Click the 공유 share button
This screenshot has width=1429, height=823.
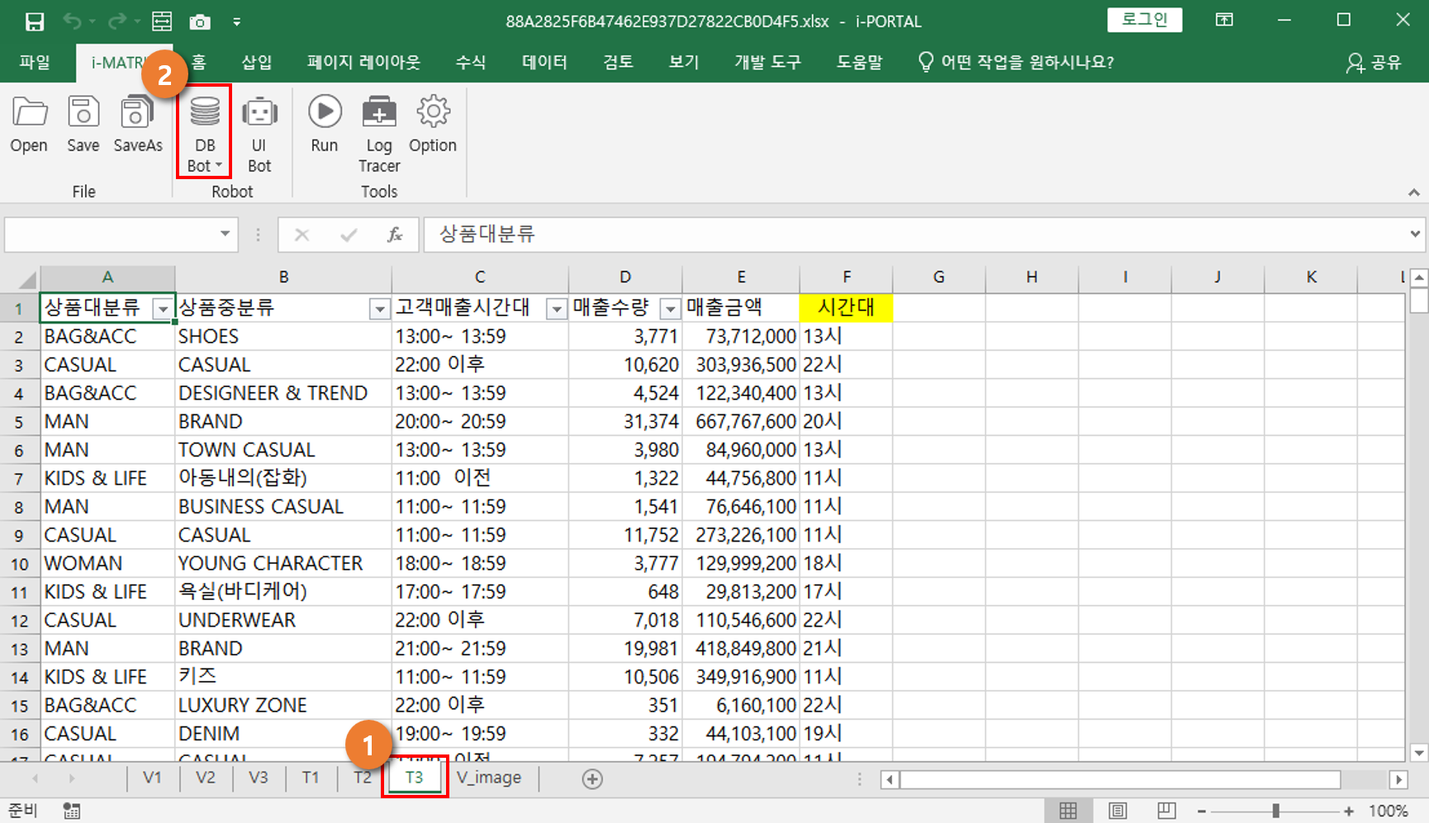point(1374,63)
